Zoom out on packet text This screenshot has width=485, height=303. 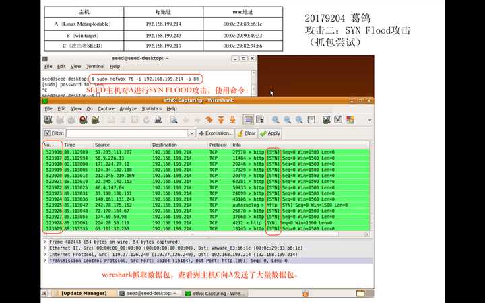pos(288,120)
